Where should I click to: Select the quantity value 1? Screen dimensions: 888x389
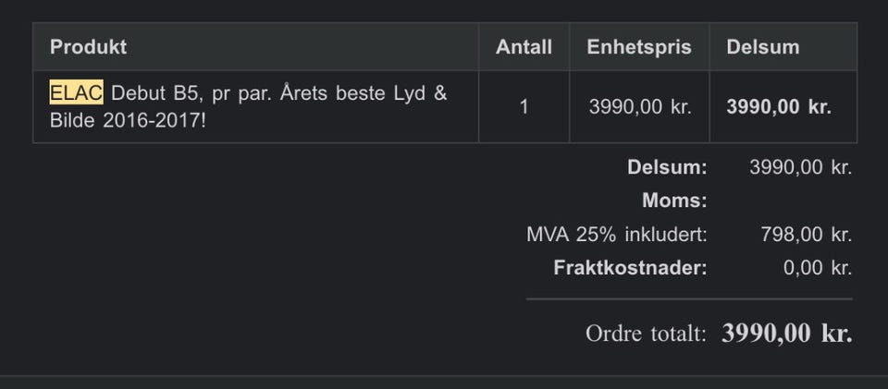pyautogui.click(x=524, y=107)
